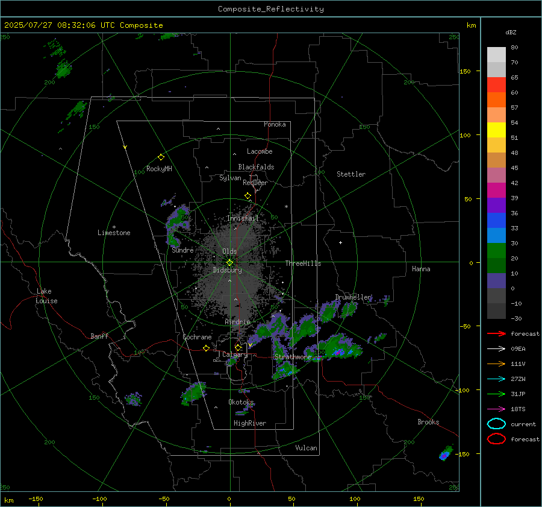Click the yellow diamond marker above Calgary
Image resolution: width=542 pixels, height=507 pixels.
point(238,347)
